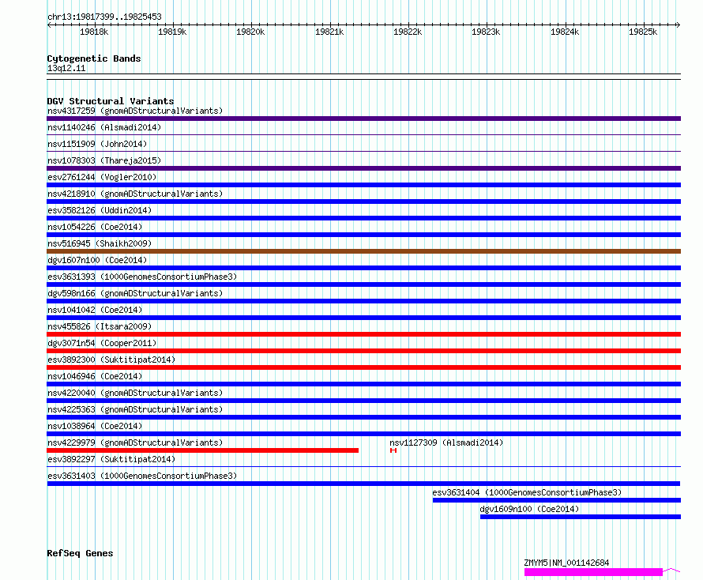Click the Cytogenetic Bands track title
The width and height of the screenshot is (703, 580).
tap(94, 58)
